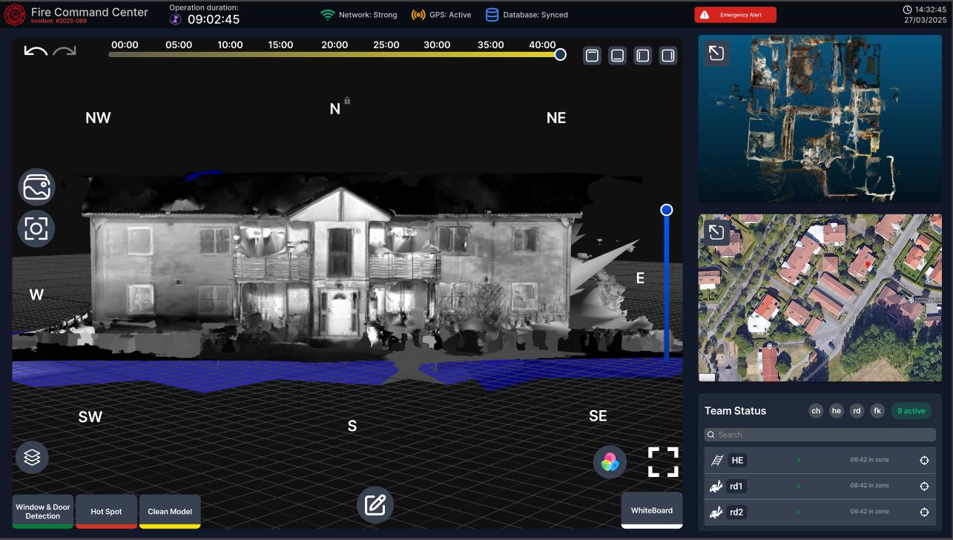The image size is (953, 540).
Task: Expand the 3D point cloud panel
Action: (716, 53)
